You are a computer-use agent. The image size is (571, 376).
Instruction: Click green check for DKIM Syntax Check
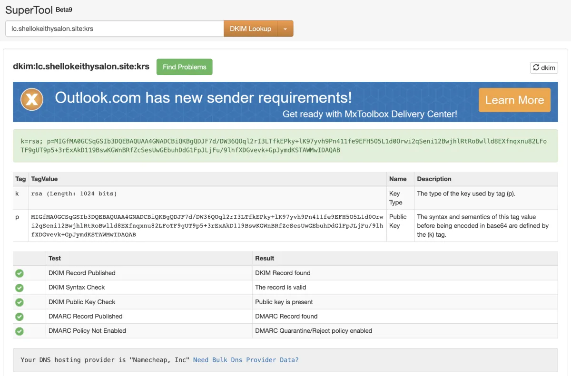(x=20, y=288)
